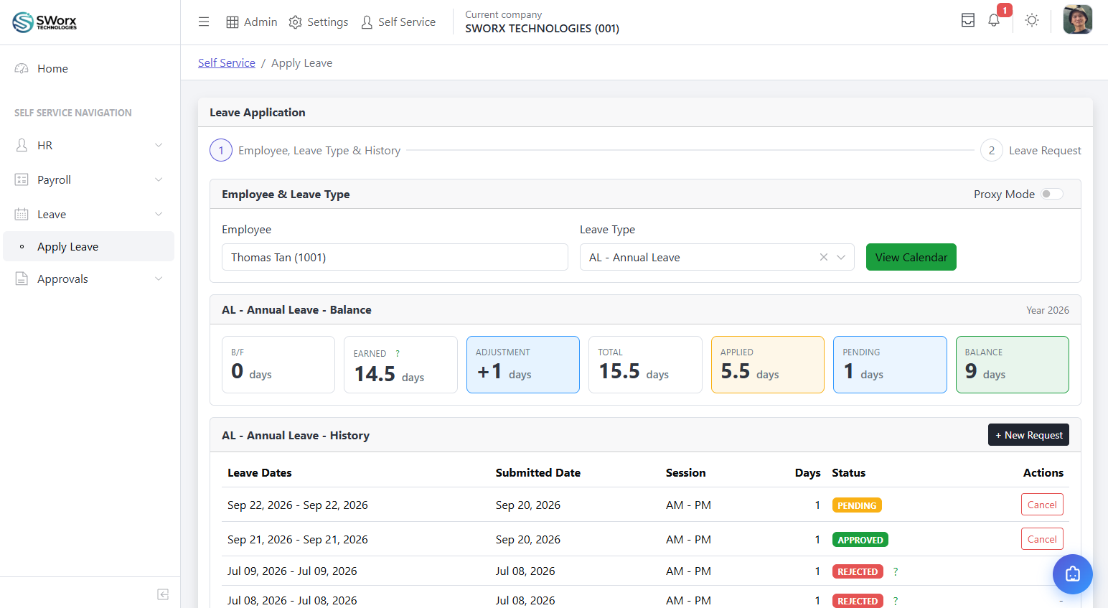Click the APPROVED status badge
The height and width of the screenshot is (608, 1108).
click(x=860, y=540)
